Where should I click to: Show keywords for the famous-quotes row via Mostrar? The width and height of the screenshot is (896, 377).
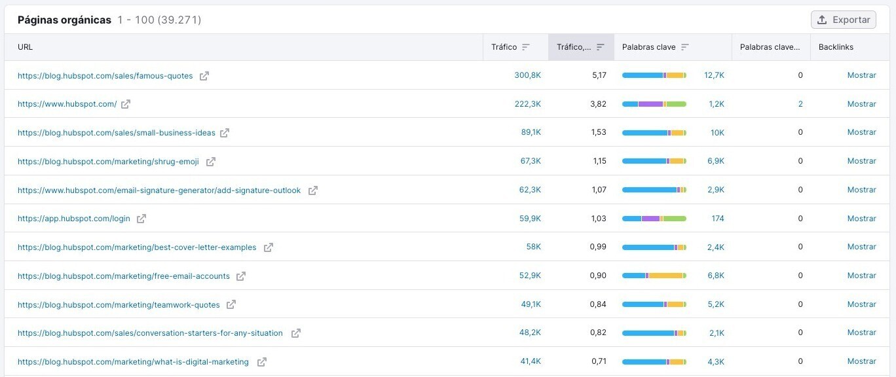tap(861, 75)
